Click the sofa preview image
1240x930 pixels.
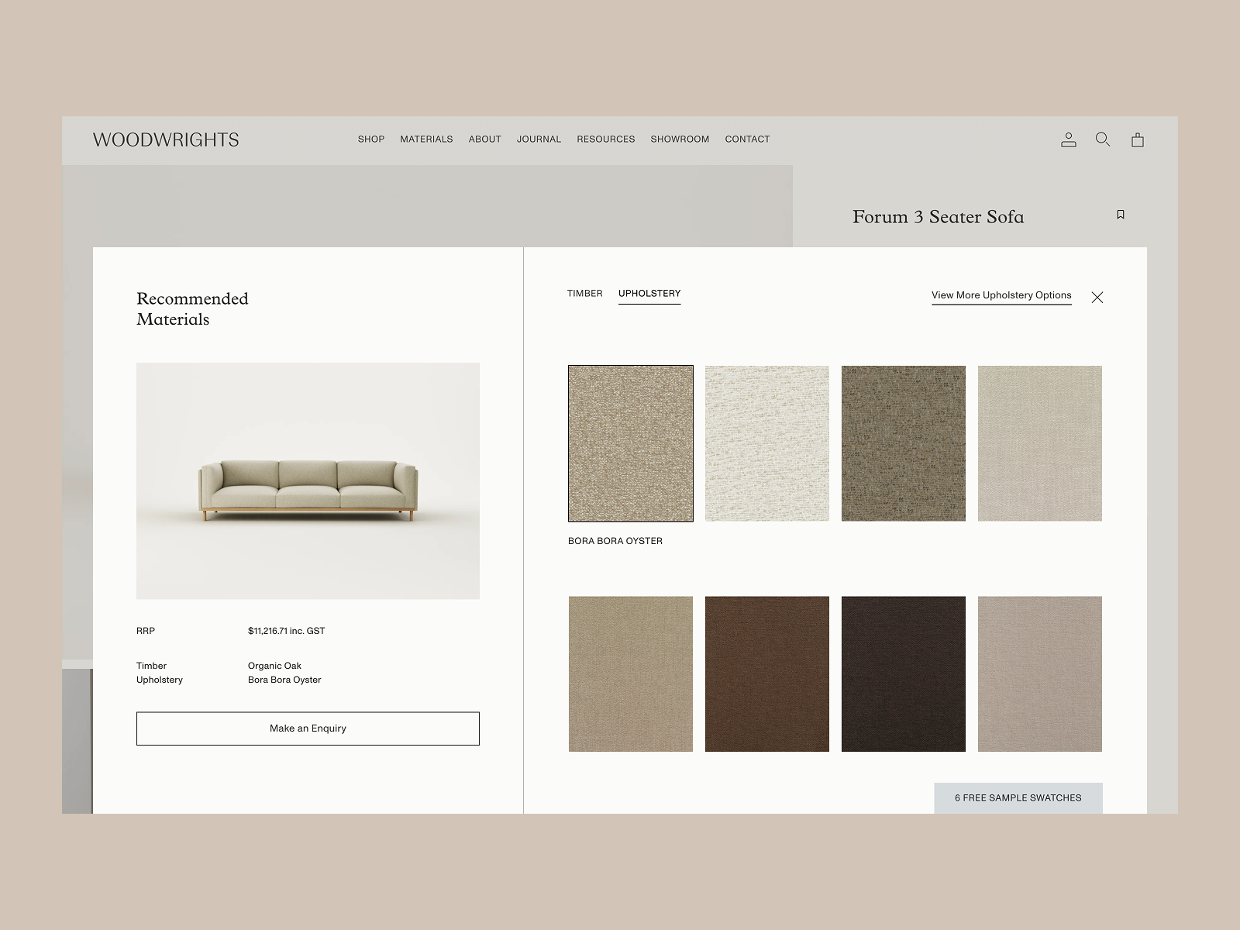[308, 480]
